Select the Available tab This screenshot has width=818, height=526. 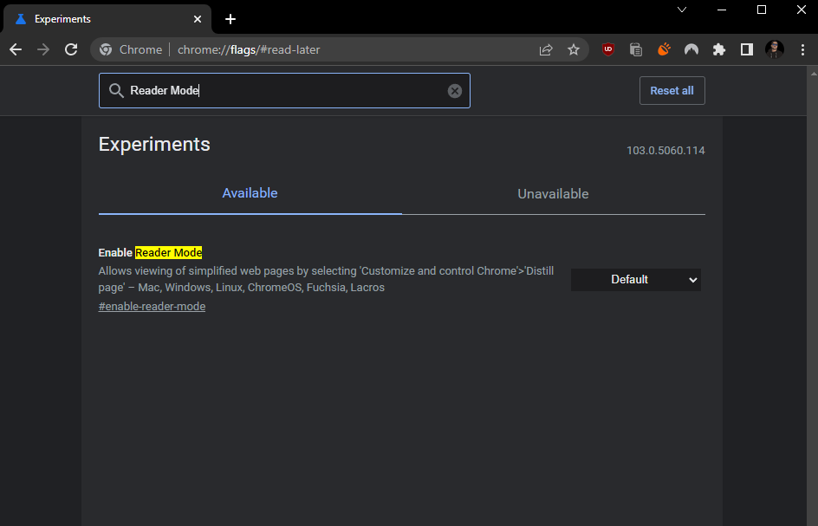click(x=250, y=193)
